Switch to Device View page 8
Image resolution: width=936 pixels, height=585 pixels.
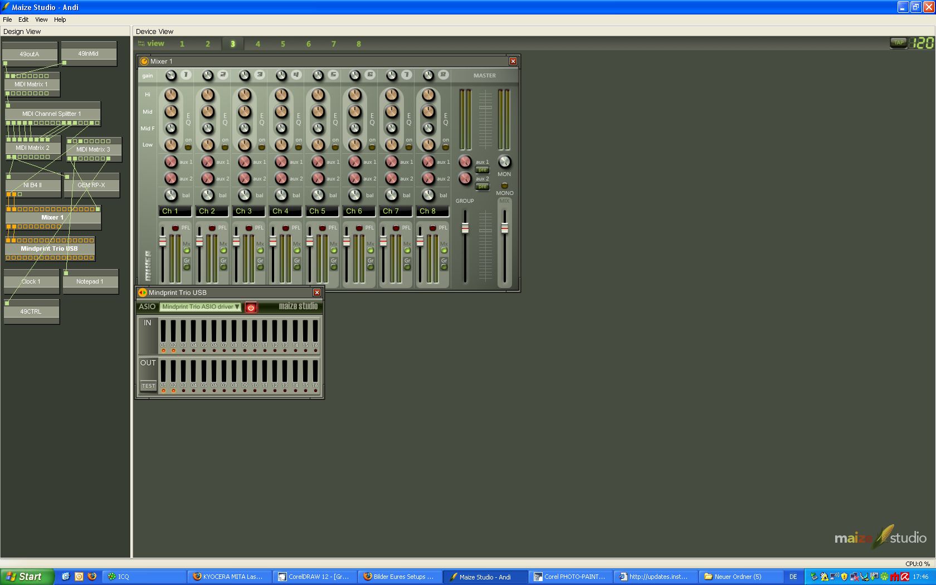[x=359, y=44]
